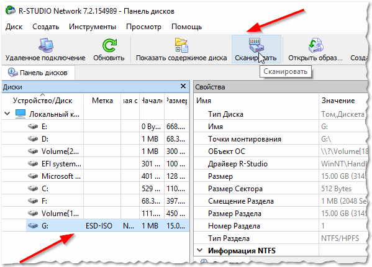Click the Открыть образ toolbar icon

[x=315, y=45]
